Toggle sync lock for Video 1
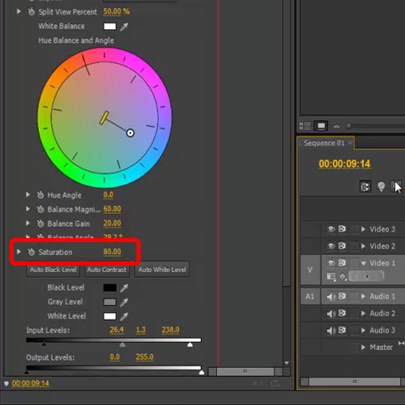Viewport: 405px width, 405px height. tap(342, 262)
